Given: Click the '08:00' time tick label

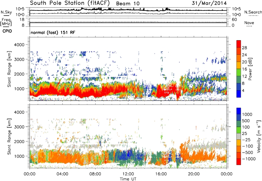Looking at the screenshot, I should tap(95, 174).
